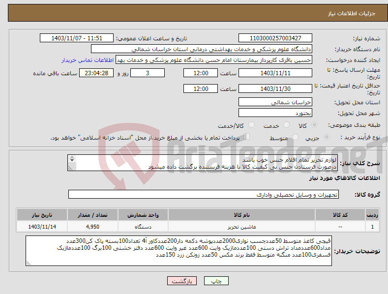Click the نام کالا column header
Image resolution: width=388 pixels, height=294 pixels.
[x=241, y=215]
